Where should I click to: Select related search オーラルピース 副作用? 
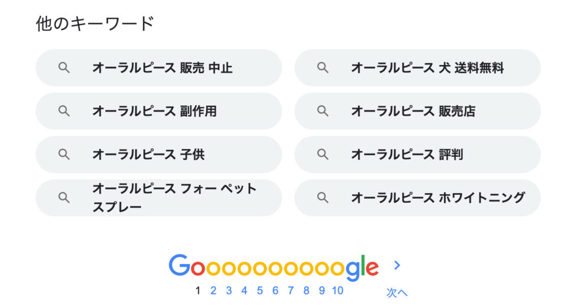tap(159, 111)
